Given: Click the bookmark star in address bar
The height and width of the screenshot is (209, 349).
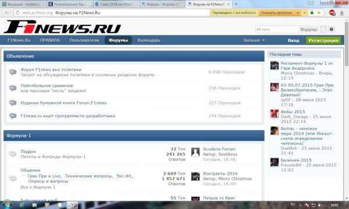Looking at the screenshot, I should [319, 13].
